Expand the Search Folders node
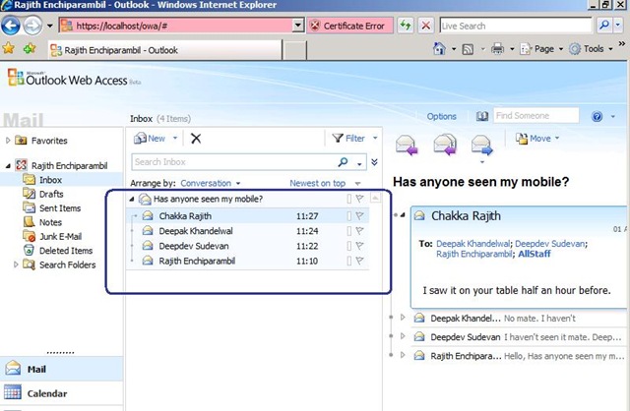This screenshot has height=411, width=630. [16, 264]
